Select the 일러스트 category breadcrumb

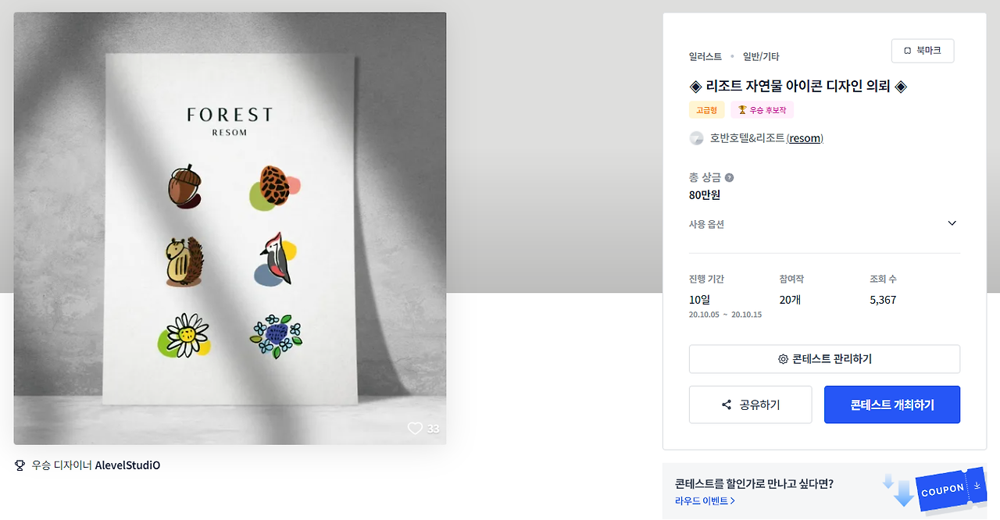pos(705,56)
